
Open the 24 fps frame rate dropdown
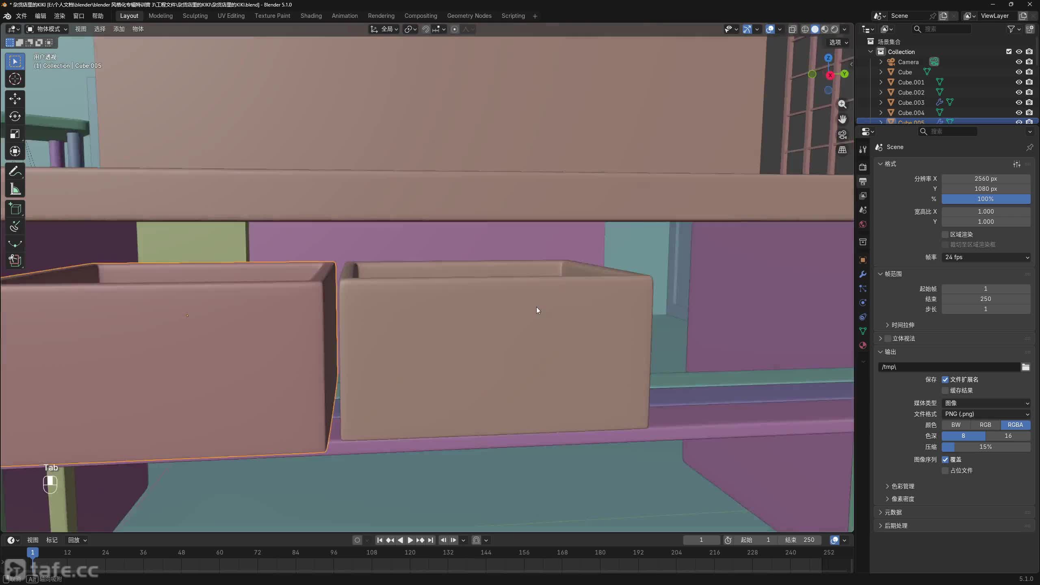[x=986, y=257]
